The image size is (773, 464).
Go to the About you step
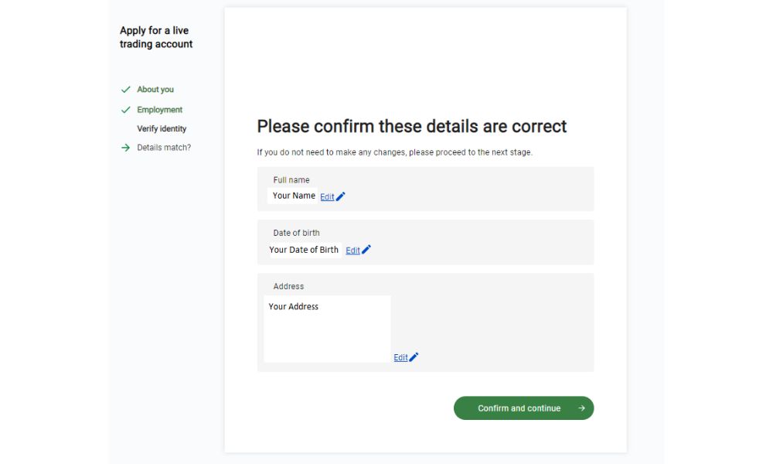tap(155, 90)
